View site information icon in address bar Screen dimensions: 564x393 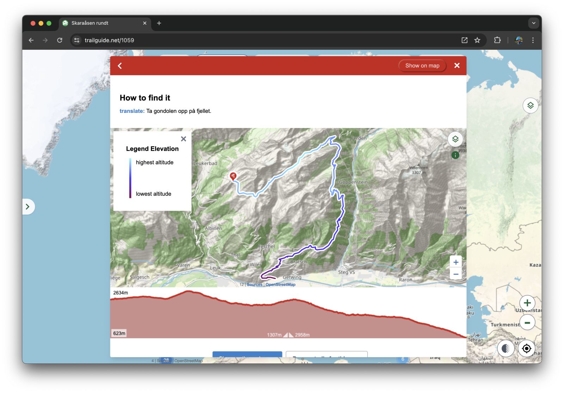(77, 40)
